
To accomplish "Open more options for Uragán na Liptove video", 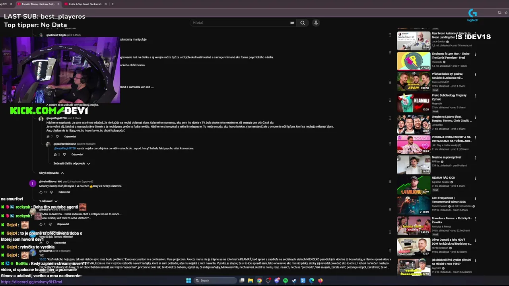I will [x=475, y=118].
